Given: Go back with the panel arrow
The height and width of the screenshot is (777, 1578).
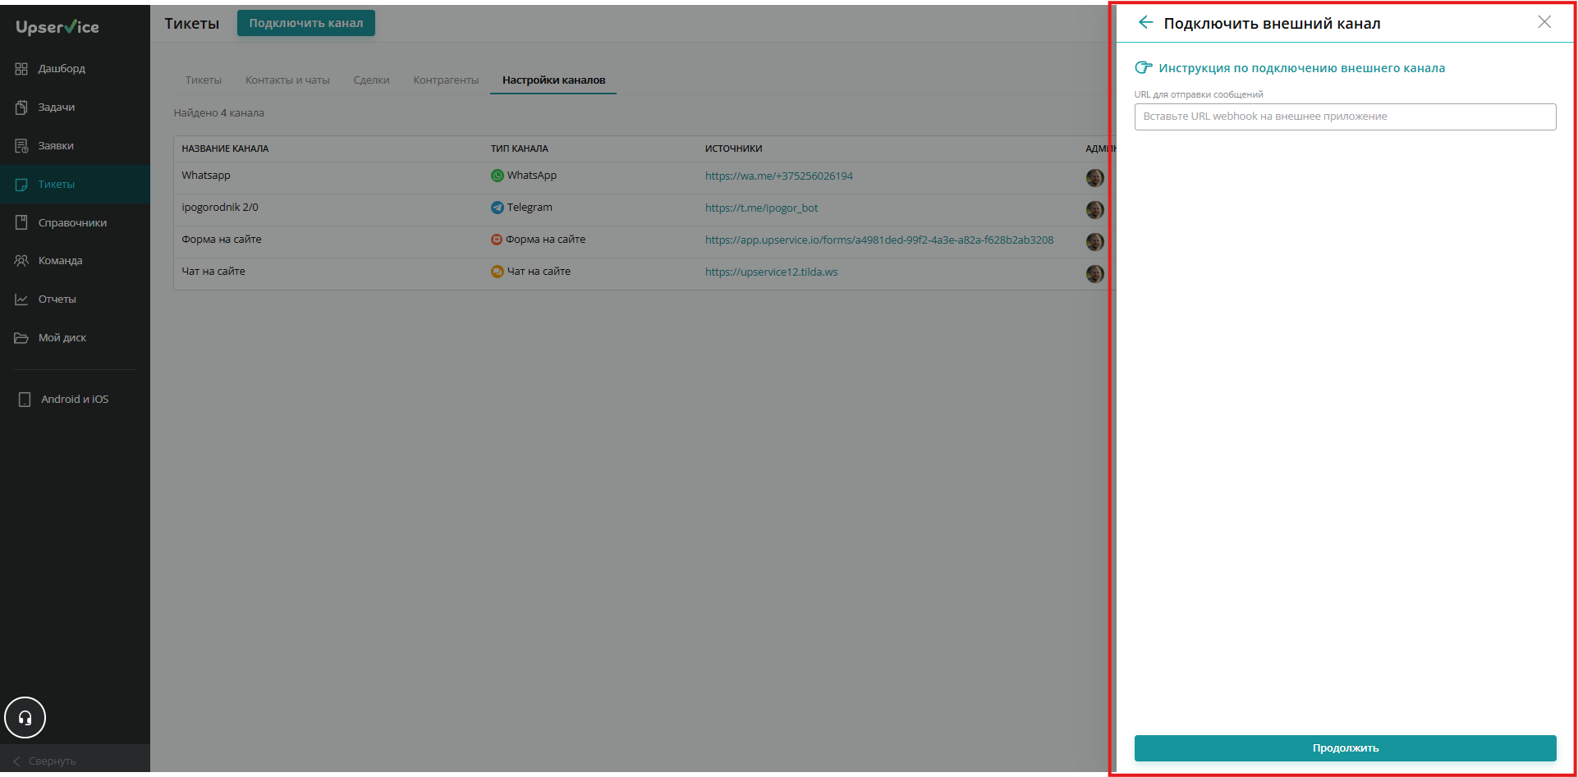Looking at the screenshot, I should click(1145, 23).
